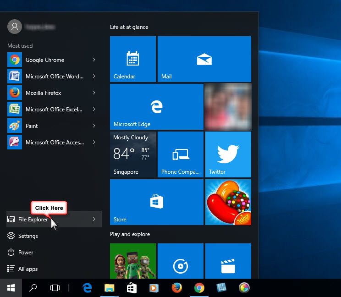Open the Mail tile
The height and width of the screenshot is (297, 341).
click(x=204, y=59)
